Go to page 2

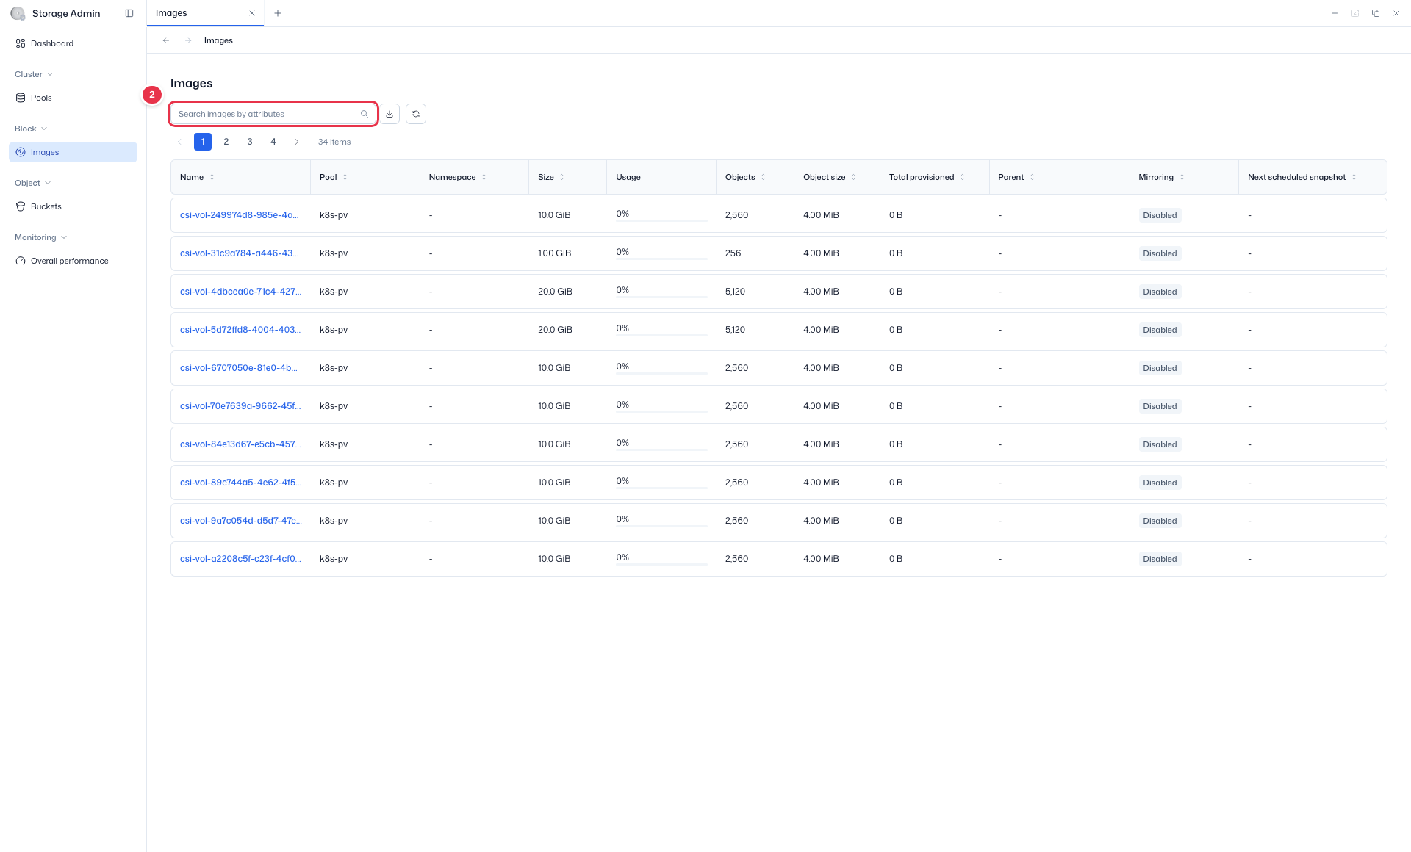click(x=226, y=142)
